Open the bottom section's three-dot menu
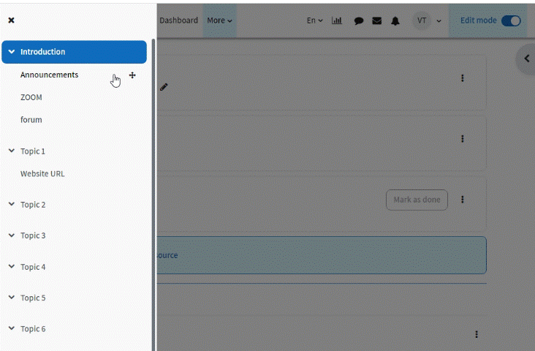 [477, 334]
